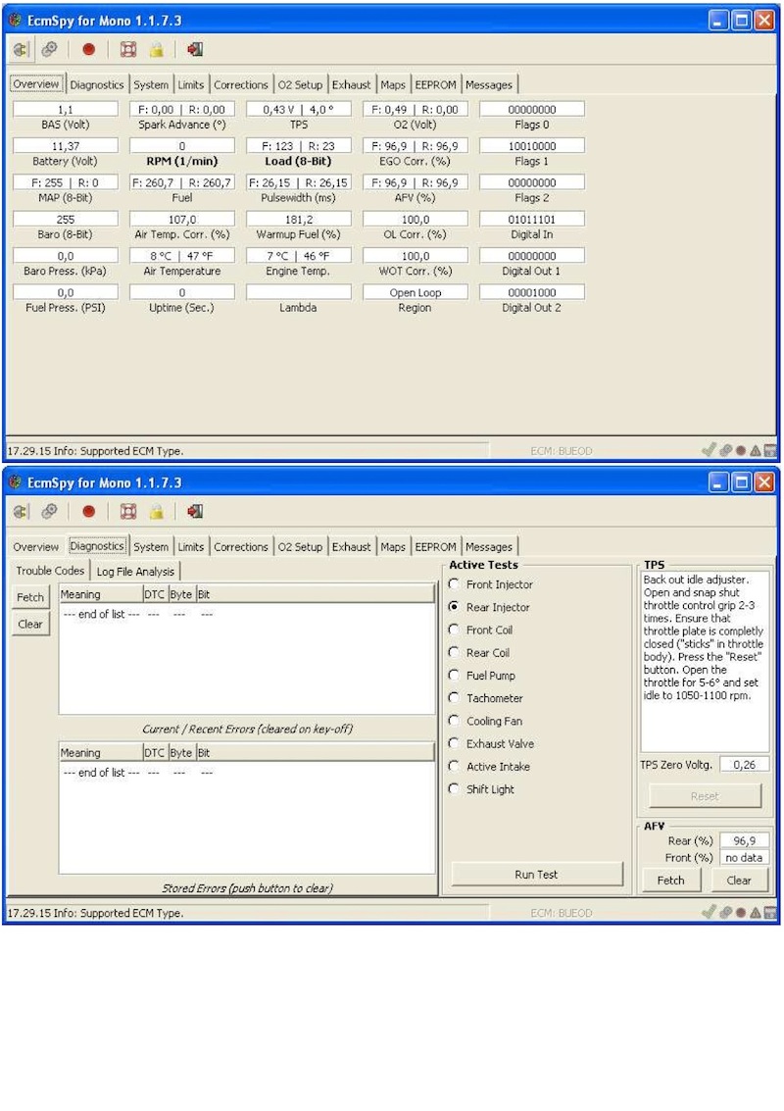Image resolution: width=784 pixels, height=1111 pixels.
Task: Pick the Exhaust Valve active test
Action: click(454, 743)
